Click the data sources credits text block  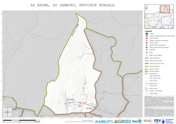click(159, 102)
